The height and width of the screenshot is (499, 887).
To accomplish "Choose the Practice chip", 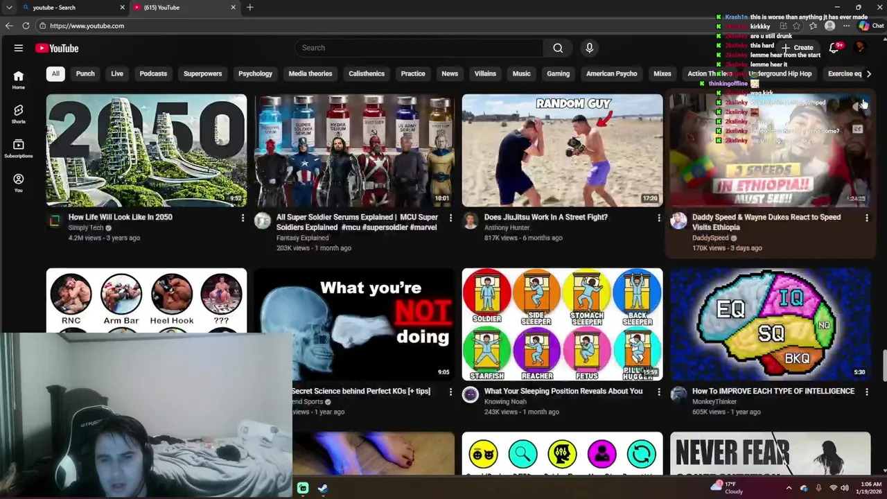I will [x=413, y=73].
